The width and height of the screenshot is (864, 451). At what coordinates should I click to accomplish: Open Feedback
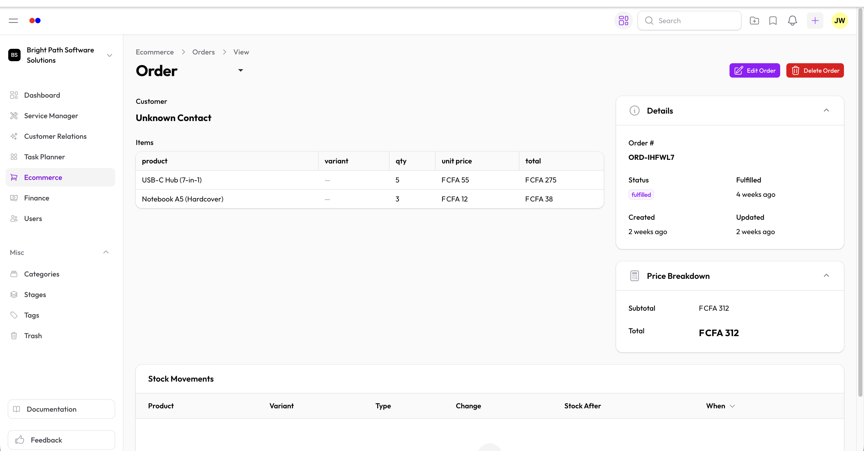61,440
